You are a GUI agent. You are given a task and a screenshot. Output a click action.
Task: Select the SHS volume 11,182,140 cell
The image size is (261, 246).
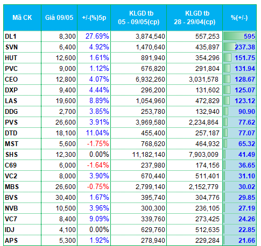(x=139, y=155)
